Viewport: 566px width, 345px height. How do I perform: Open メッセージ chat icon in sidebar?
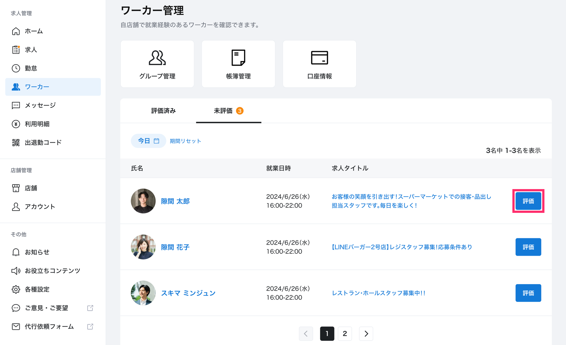click(16, 105)
